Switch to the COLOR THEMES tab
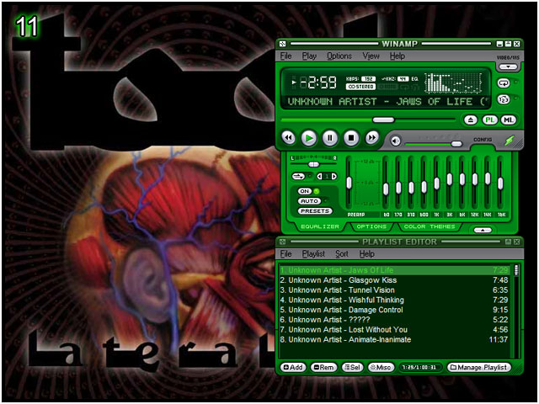This screenshot has width=539, height=404. click(430, 226)
